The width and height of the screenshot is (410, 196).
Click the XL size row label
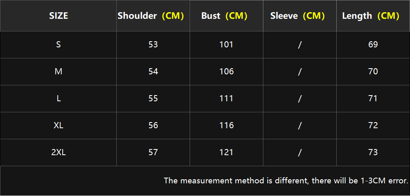tap(58, 125)
